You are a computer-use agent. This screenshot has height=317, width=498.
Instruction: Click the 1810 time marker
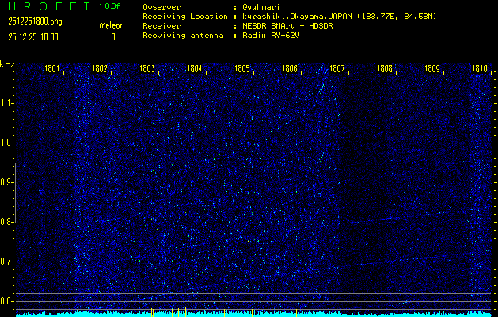[x=479, y=69]
